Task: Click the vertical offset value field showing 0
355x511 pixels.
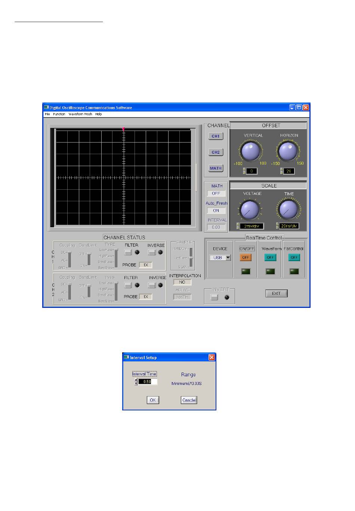Action: pyautogui.click(x=252, y=171)
